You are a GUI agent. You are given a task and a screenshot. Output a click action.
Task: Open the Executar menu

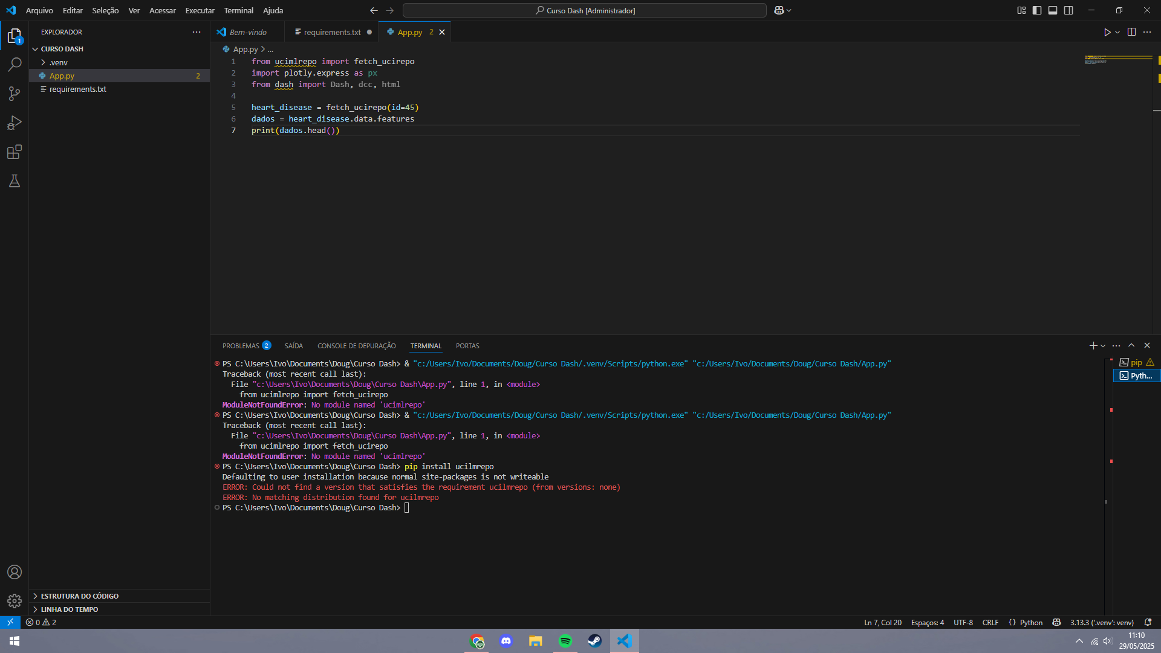[x=200, y=10]
